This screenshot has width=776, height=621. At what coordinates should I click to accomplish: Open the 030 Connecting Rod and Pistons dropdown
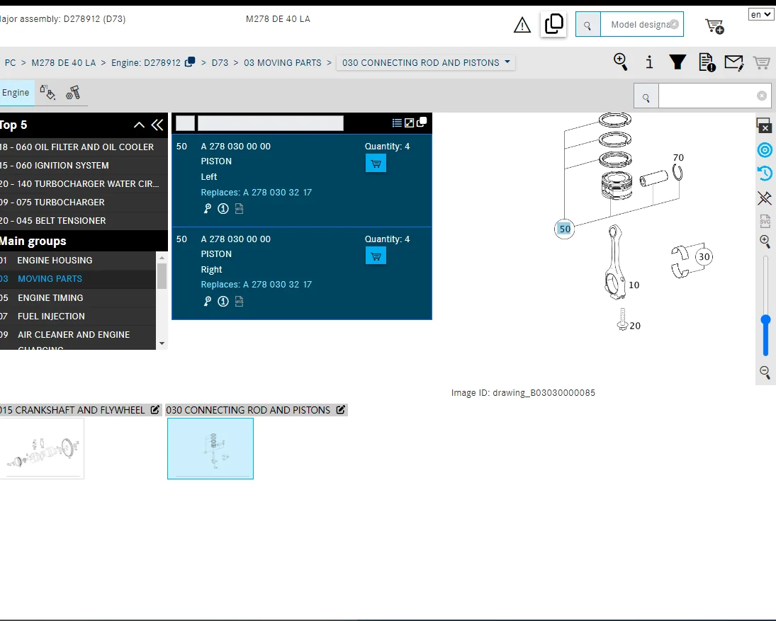pyautogui.click(x=426, y=63)
